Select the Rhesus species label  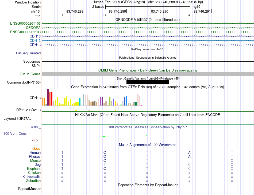point(35,156)
